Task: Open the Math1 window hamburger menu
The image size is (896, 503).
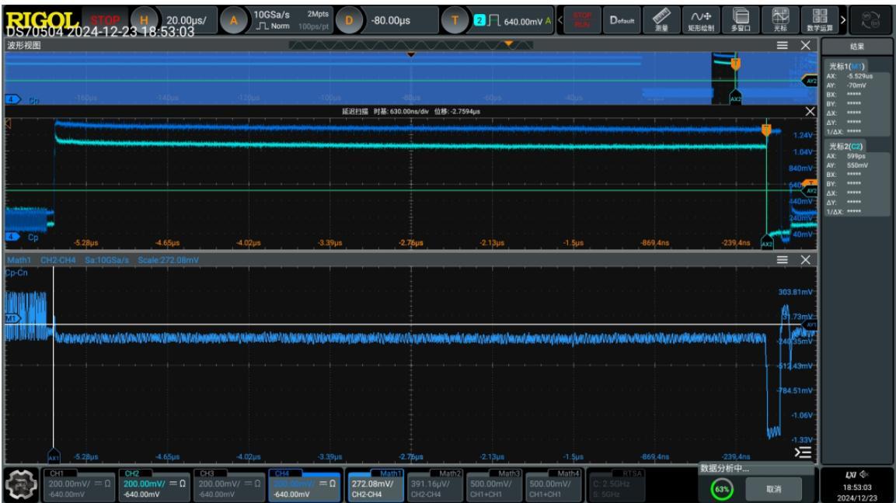Action: coord(783,260)
